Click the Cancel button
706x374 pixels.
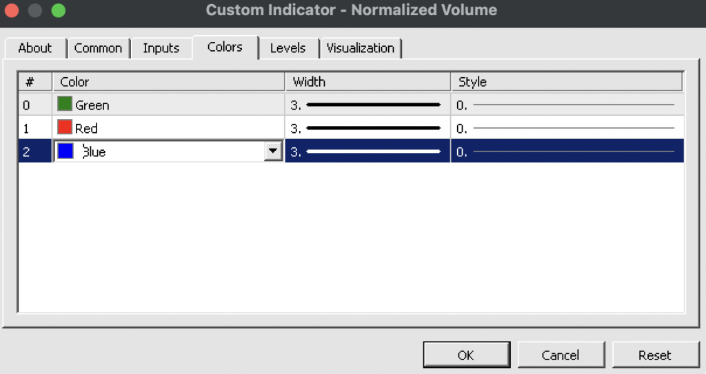click(x=560, y=355)
